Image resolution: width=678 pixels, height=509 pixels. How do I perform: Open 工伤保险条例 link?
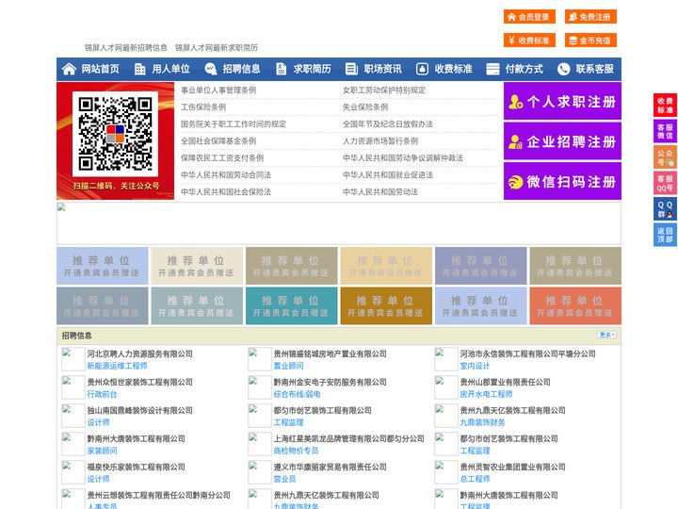point(203,107)
